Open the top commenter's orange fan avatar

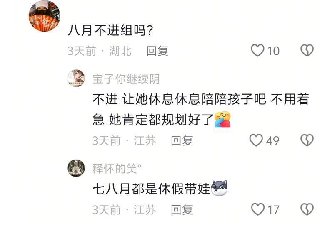(x=45, y=16)
